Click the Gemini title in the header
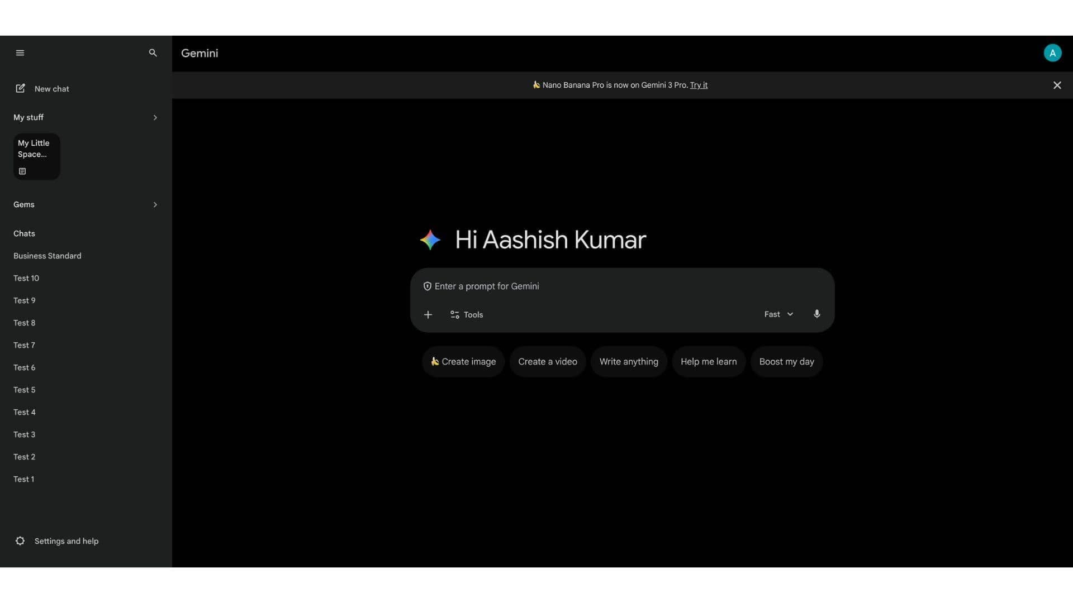 coord(200,54)
